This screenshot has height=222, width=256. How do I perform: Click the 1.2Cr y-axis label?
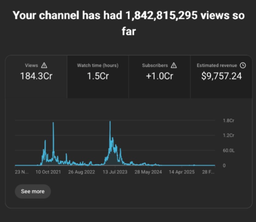pos(228,136)
